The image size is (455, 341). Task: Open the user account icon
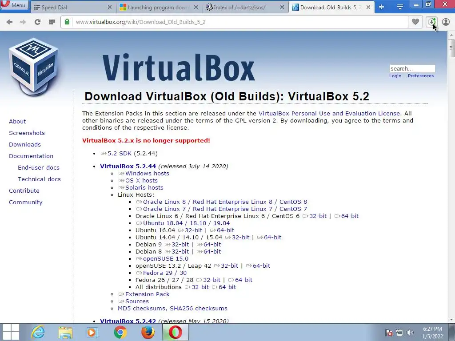[x=446, y=22]
